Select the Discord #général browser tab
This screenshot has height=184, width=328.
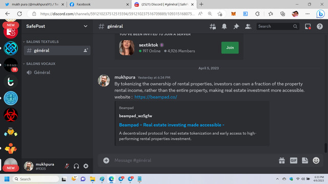click(x=164, y=5)
